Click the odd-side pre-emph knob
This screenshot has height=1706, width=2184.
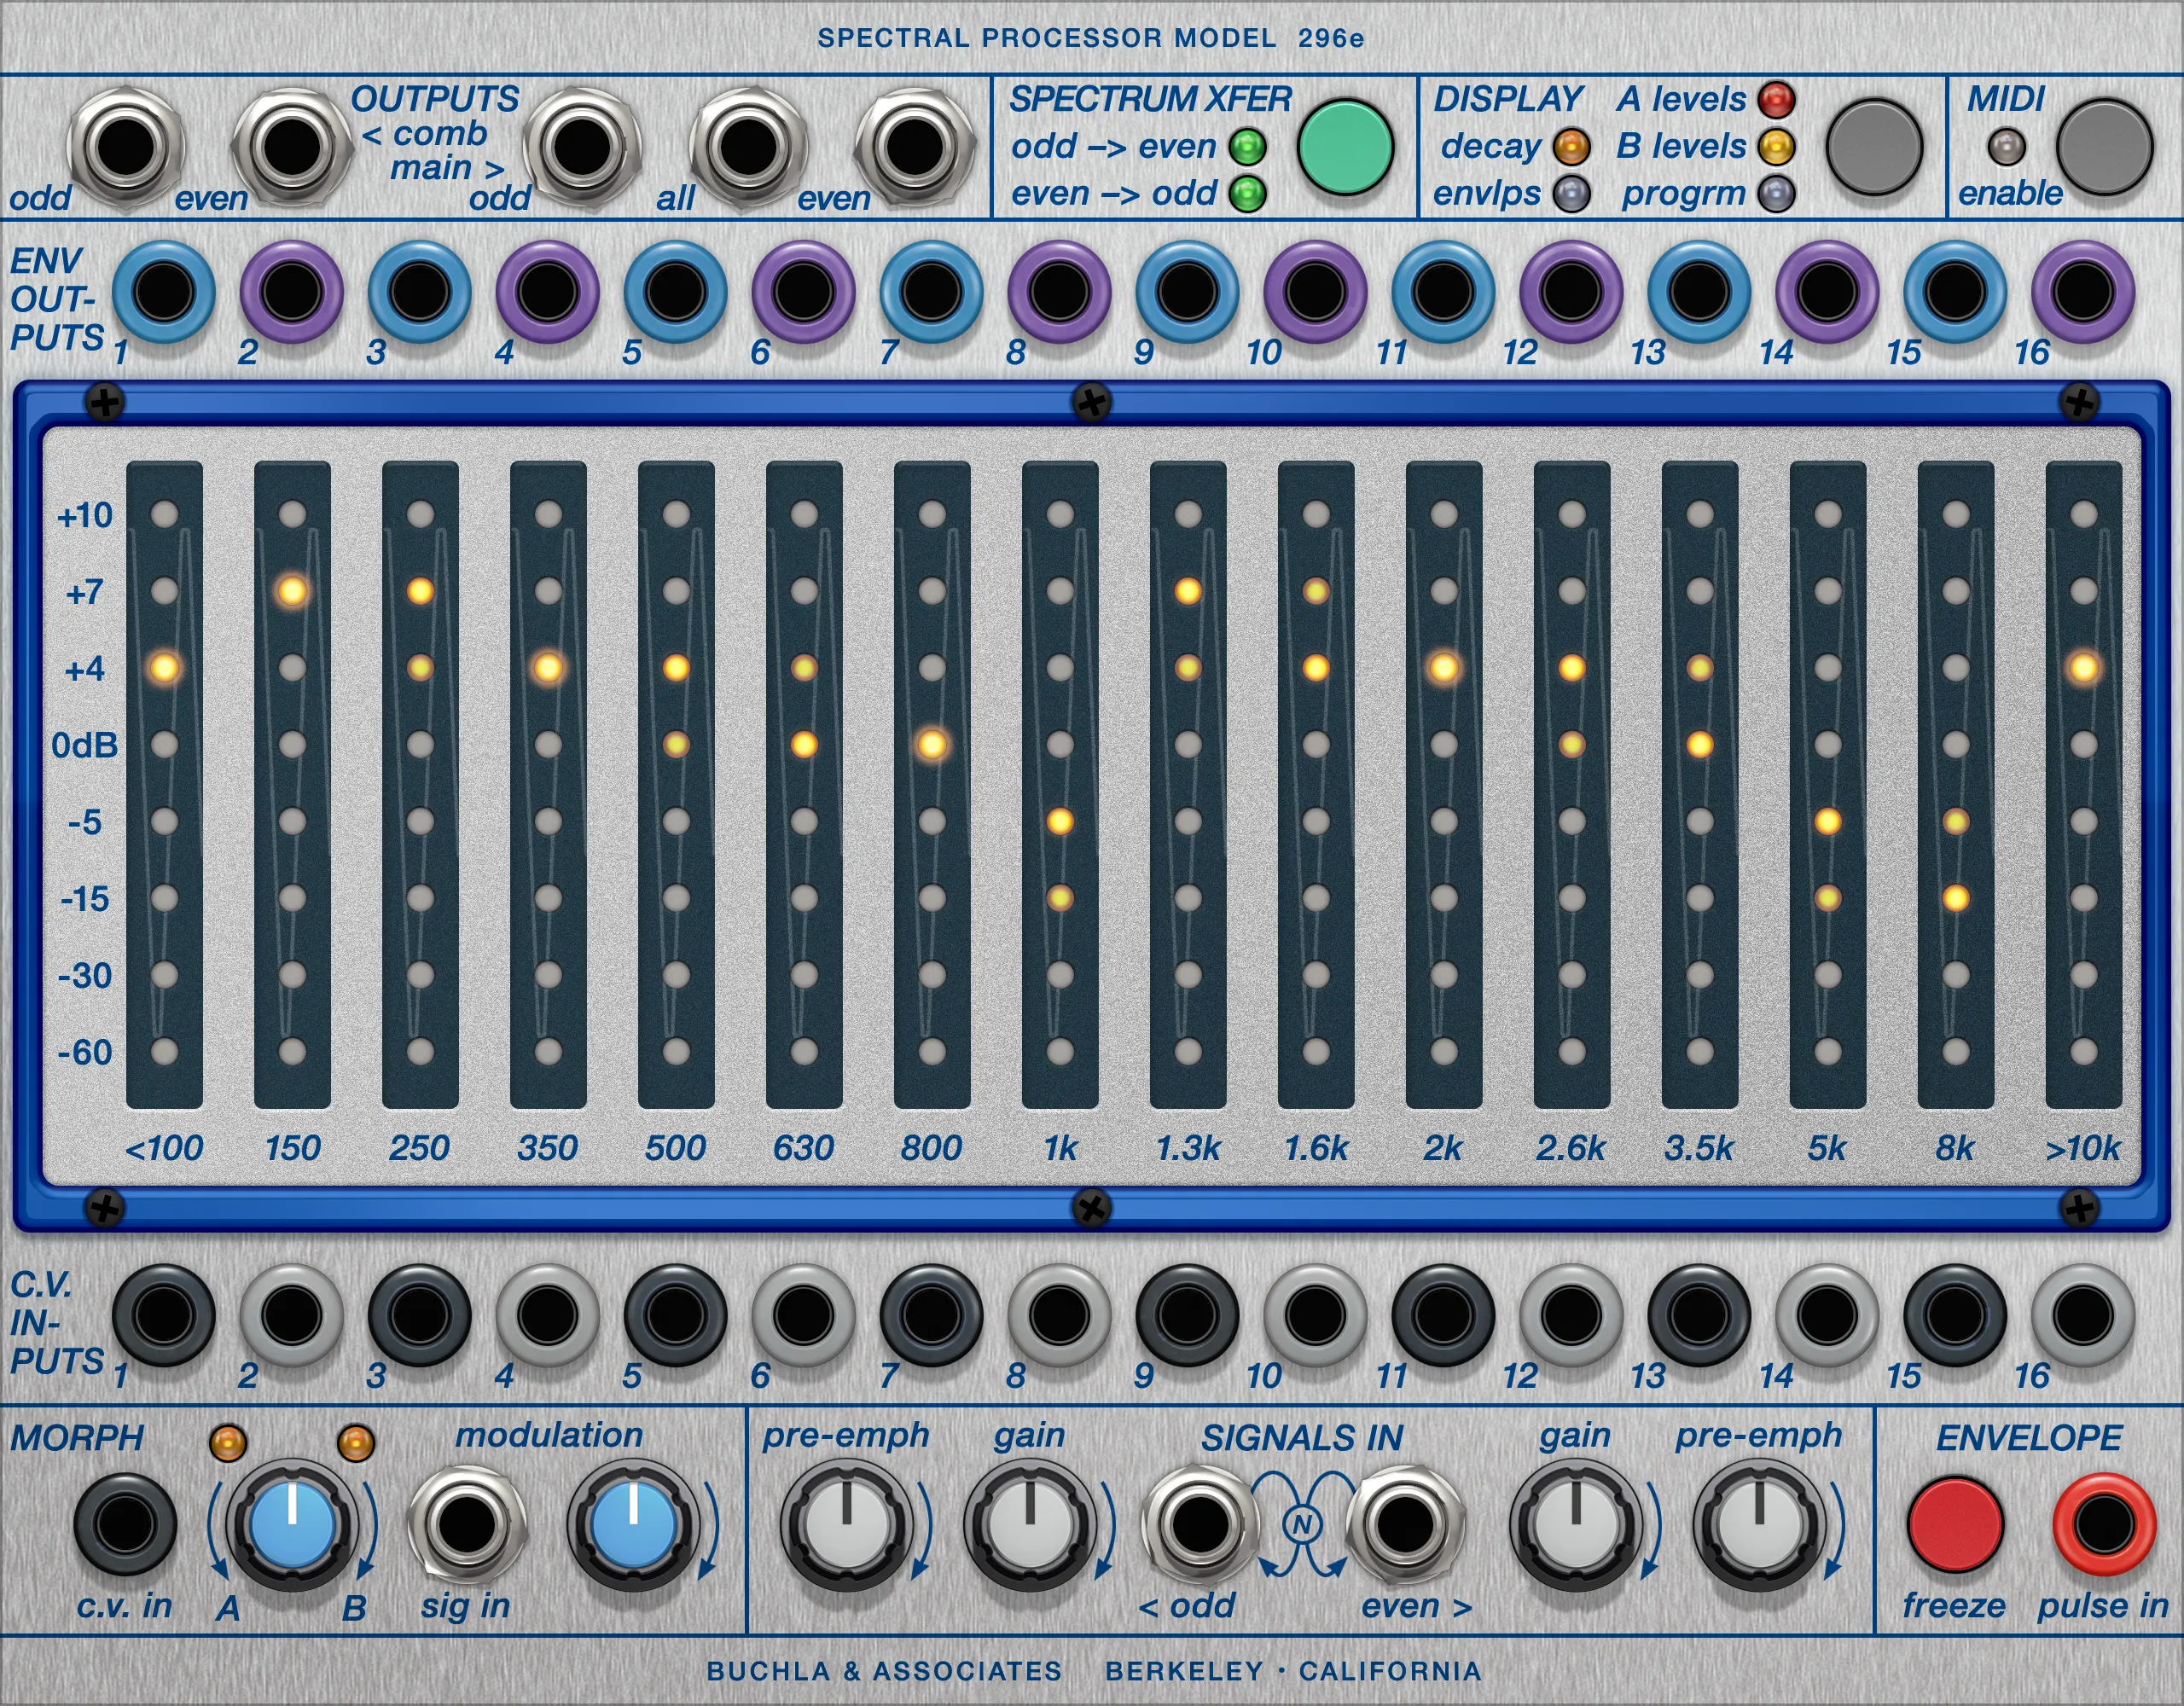pos(846,1525)
